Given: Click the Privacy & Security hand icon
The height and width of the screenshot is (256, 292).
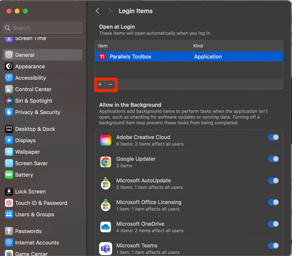Looking at the screenshot, I should pos(9,112).
